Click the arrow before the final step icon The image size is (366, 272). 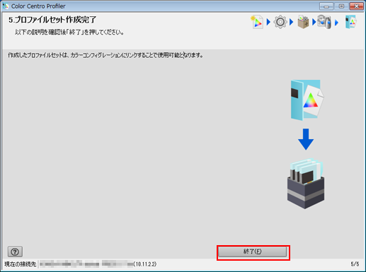(x=337, y=23)
